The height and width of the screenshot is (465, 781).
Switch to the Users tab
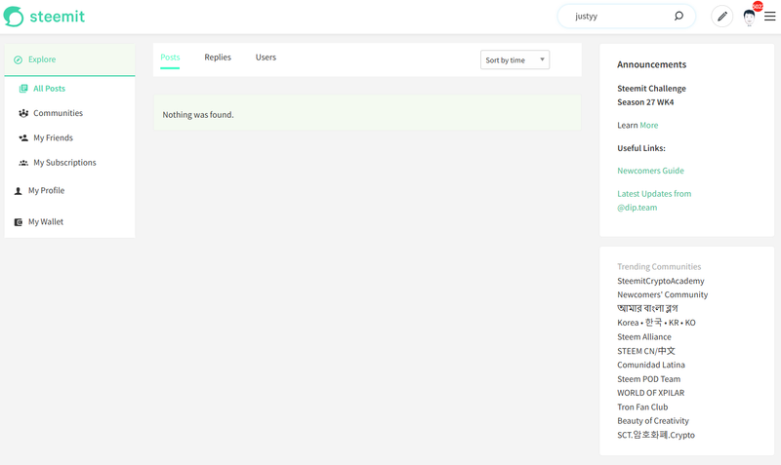tap(266, 58)
